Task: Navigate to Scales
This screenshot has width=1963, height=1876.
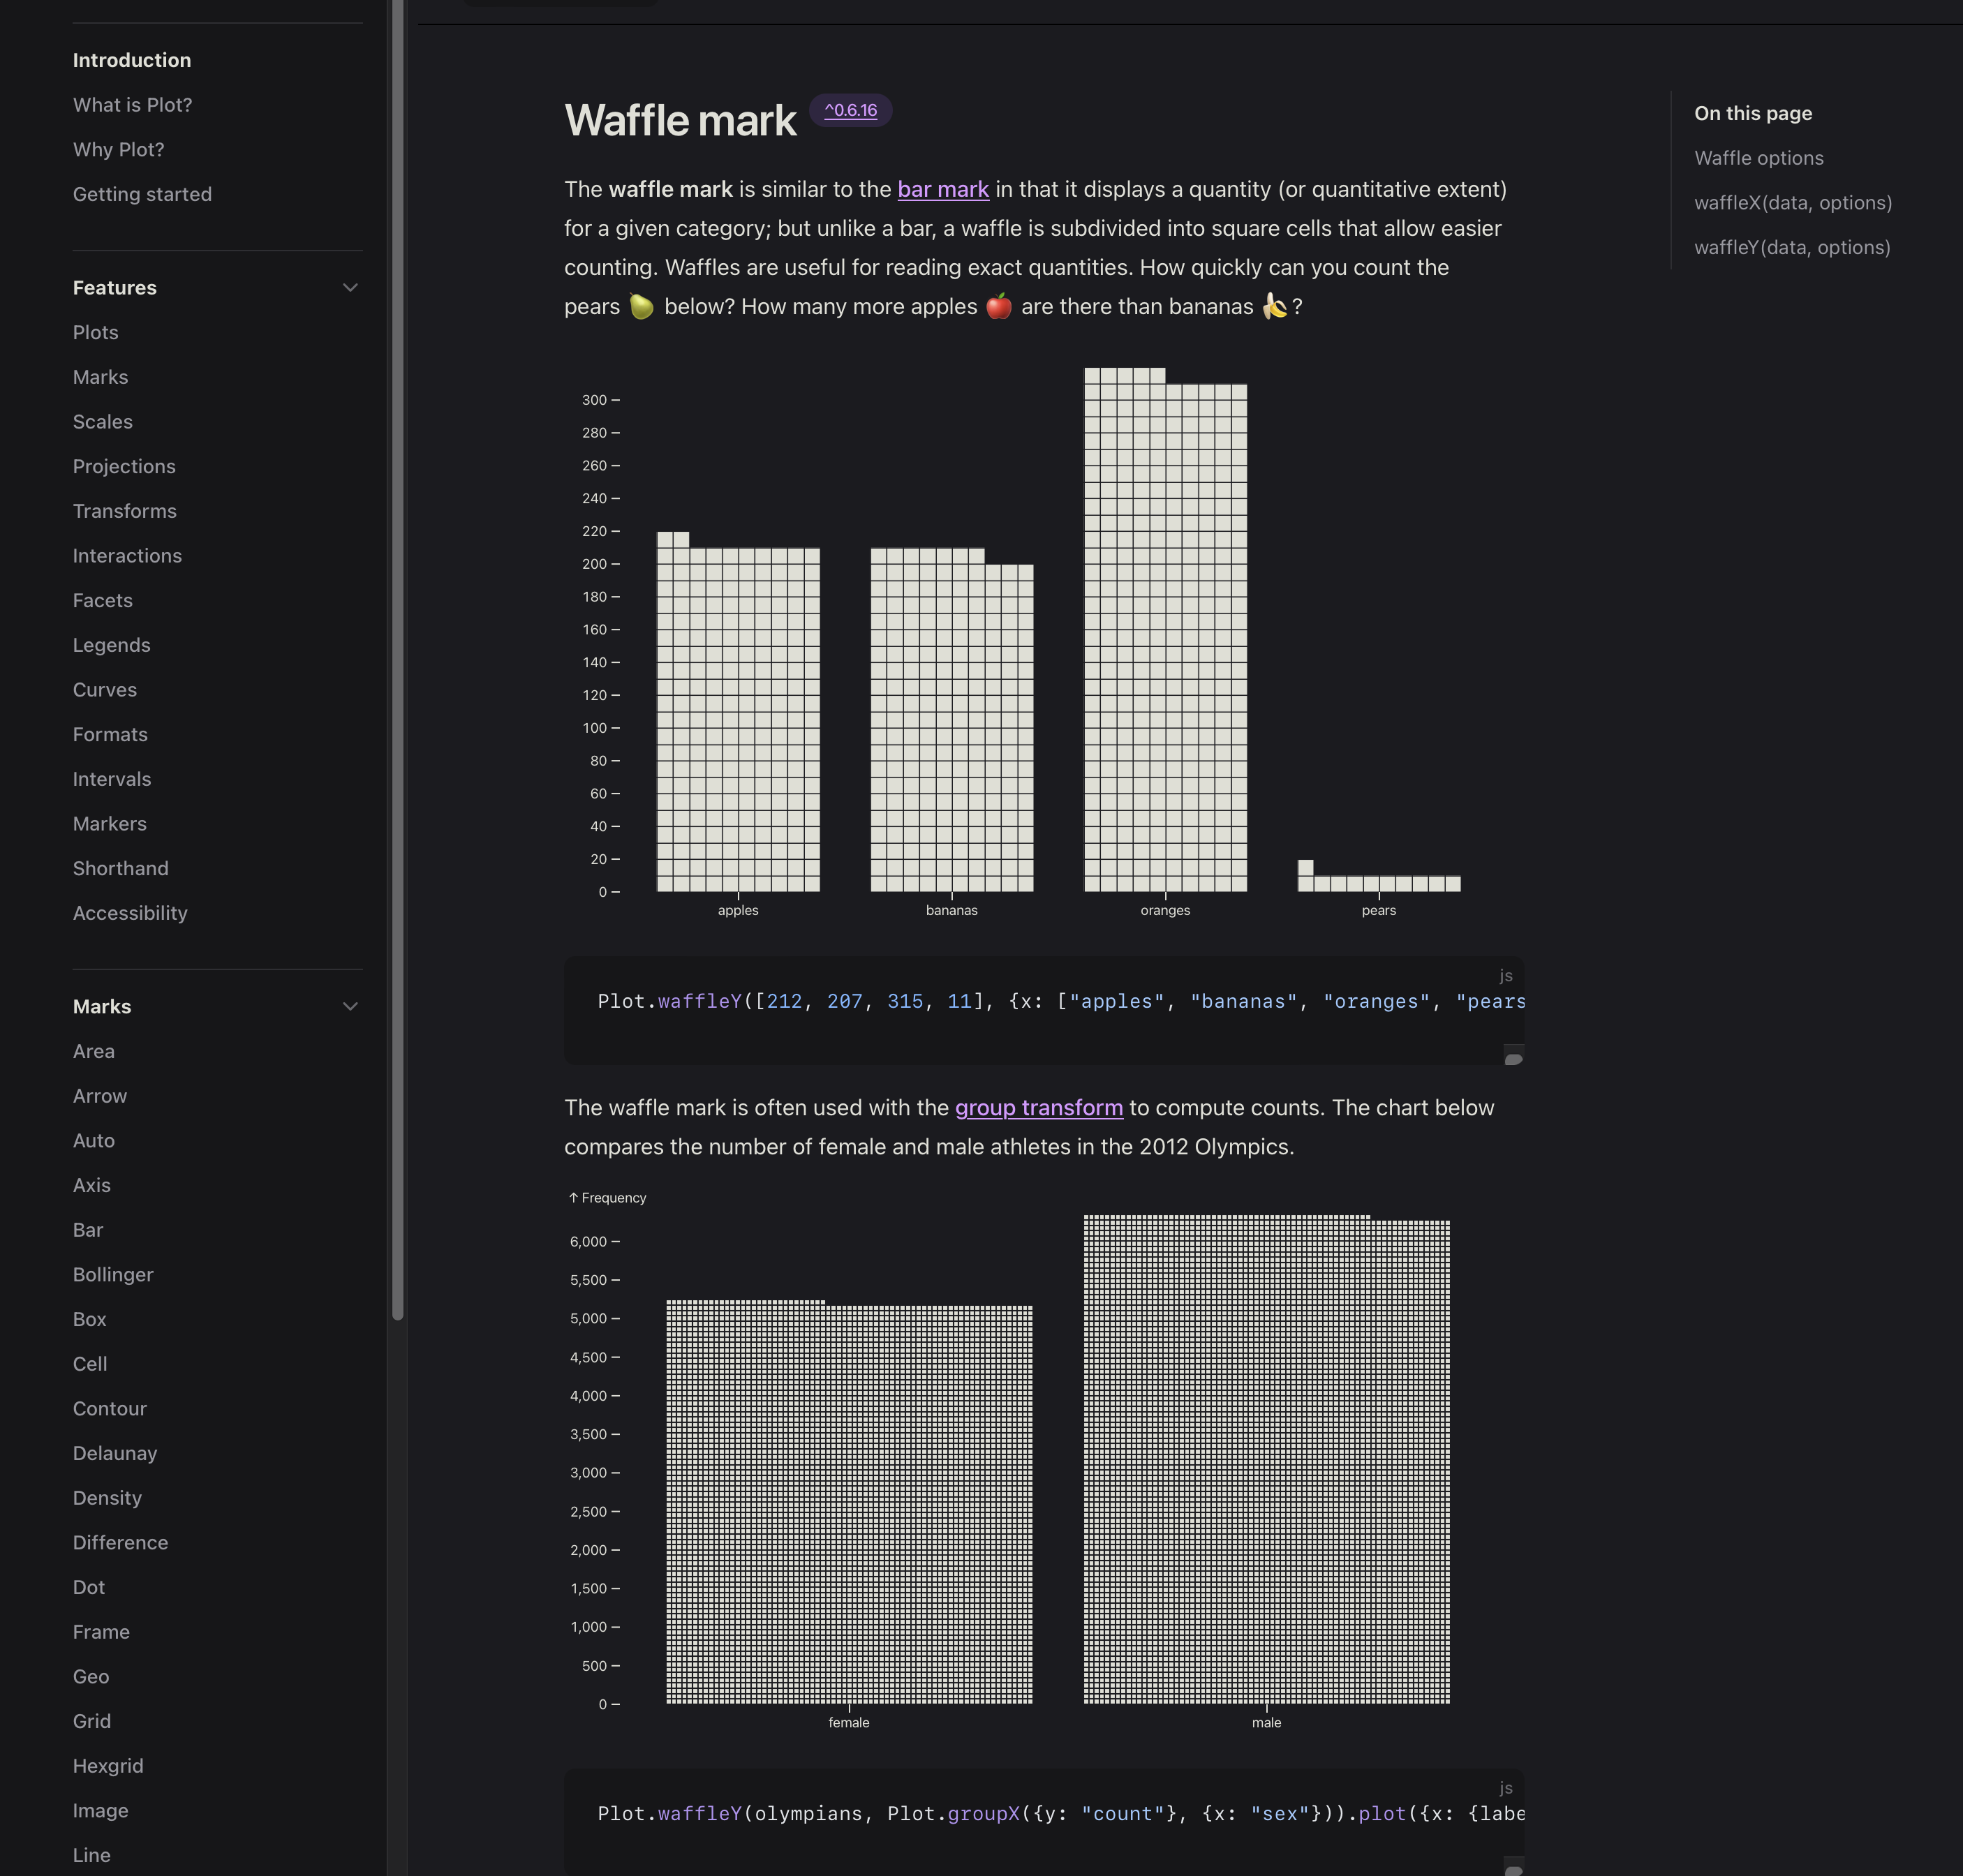Action: coord(102,422)
